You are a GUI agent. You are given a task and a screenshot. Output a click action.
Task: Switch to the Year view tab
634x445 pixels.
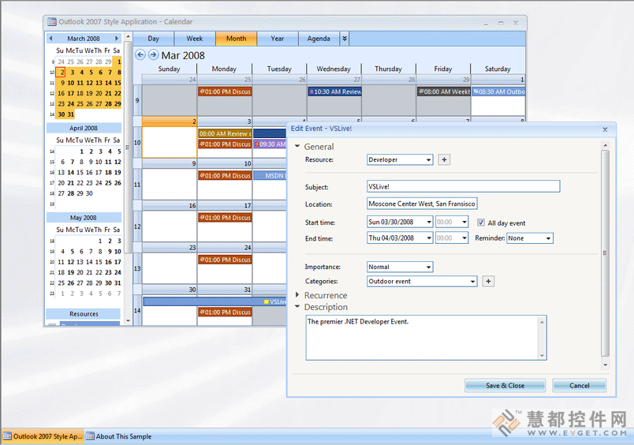click(278, 39)
